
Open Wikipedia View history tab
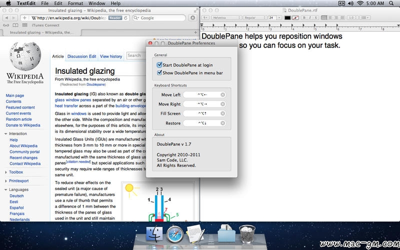(x=111, y=56)
